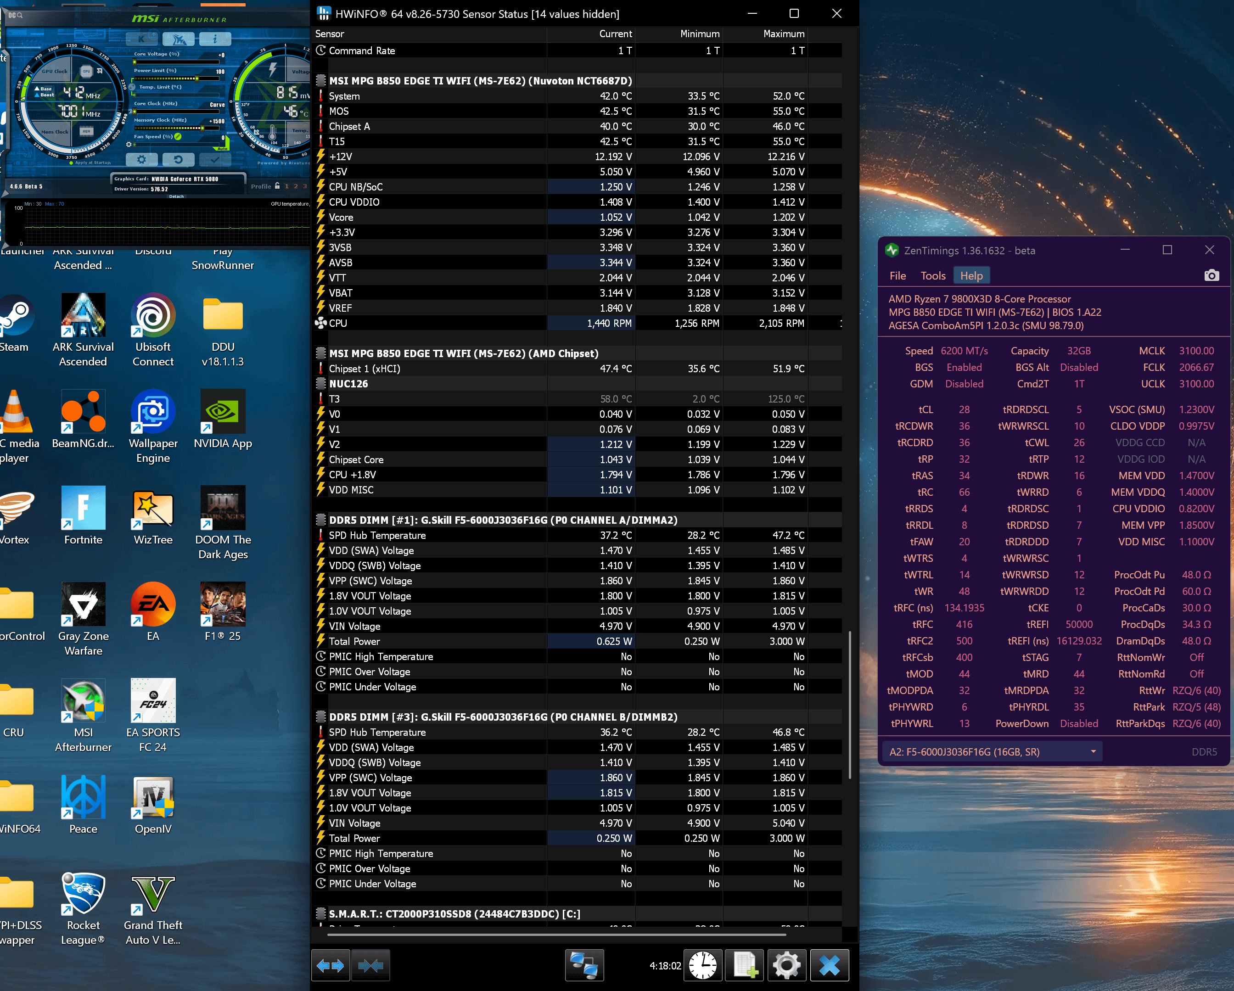Click the HWiNFO vertical scrollbar thumb
This screenshot has height=991, width=1234.
[x=849, y=705]
